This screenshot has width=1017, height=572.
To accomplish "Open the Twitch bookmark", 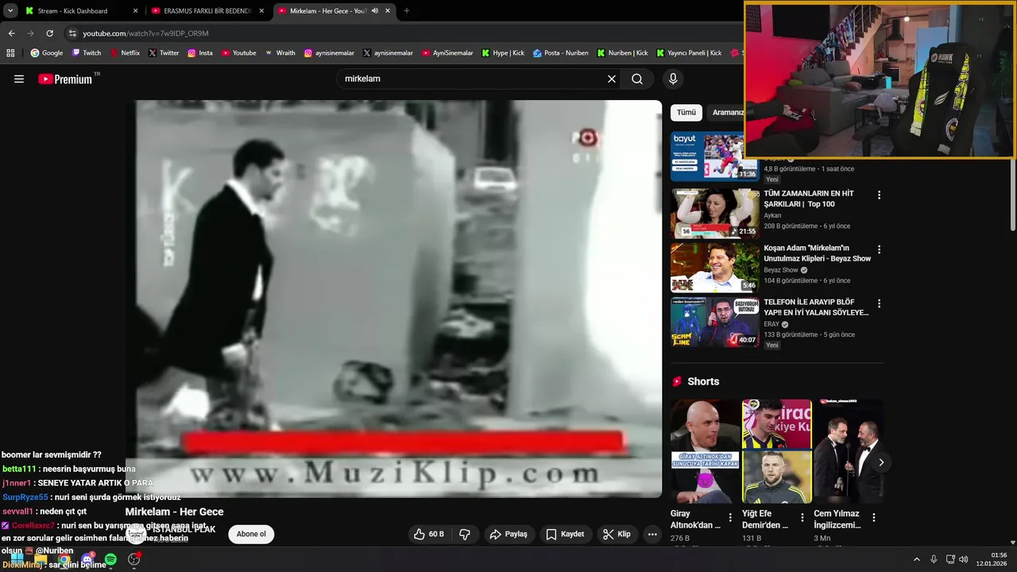I will pyautogui.click(x=87, y=53).
